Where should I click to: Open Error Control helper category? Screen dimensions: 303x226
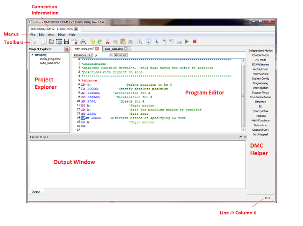260,111
